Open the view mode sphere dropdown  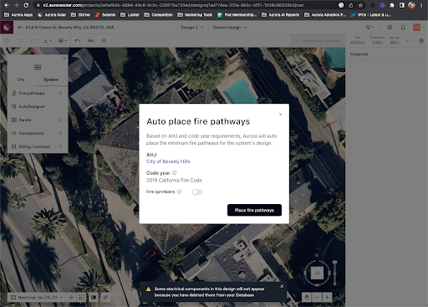pyautogui.click(x=63, y=41)
